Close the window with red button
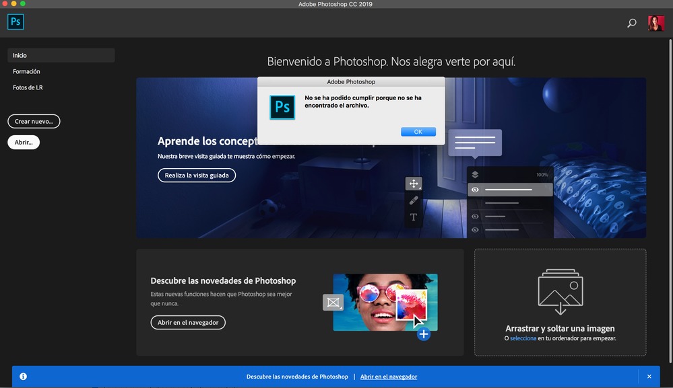673x388 pixels. pos(5,3)
